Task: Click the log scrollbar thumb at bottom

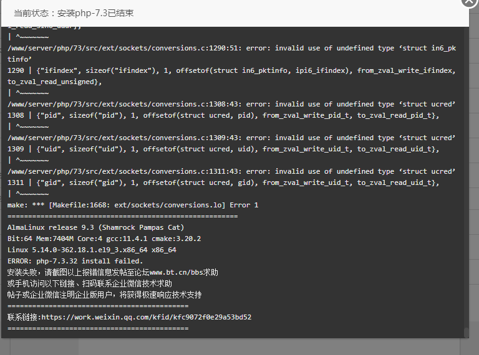Action: (x=466, y=333)
